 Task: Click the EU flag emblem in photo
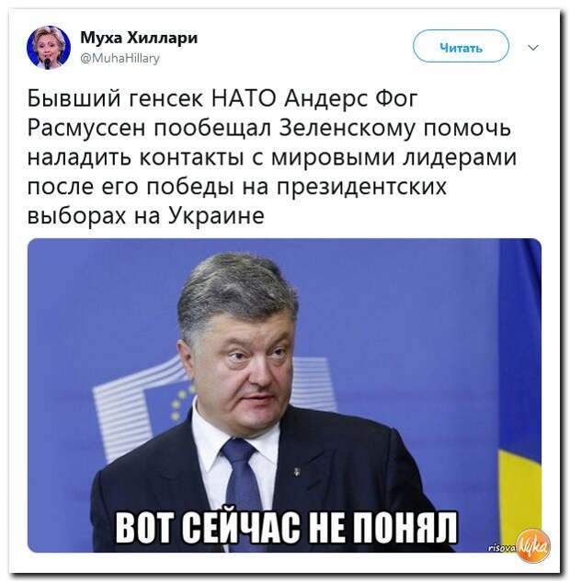(x=179, y=406)
